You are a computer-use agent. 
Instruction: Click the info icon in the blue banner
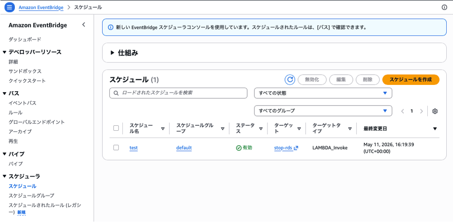point(110,28)
